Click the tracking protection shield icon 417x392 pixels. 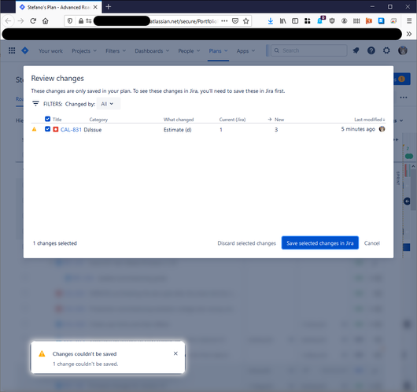point(70,20)
